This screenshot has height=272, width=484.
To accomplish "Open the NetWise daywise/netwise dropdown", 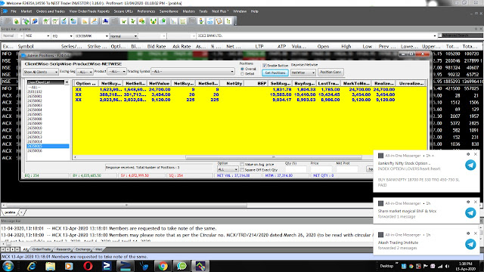I will [303, 73].
